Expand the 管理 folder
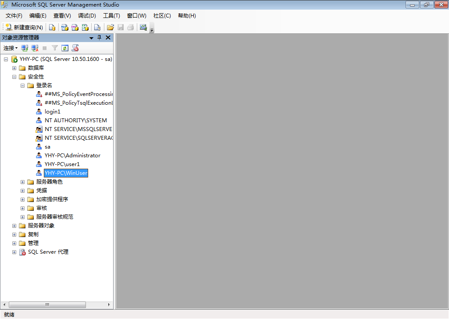449x319 pixels. (14, 243)
